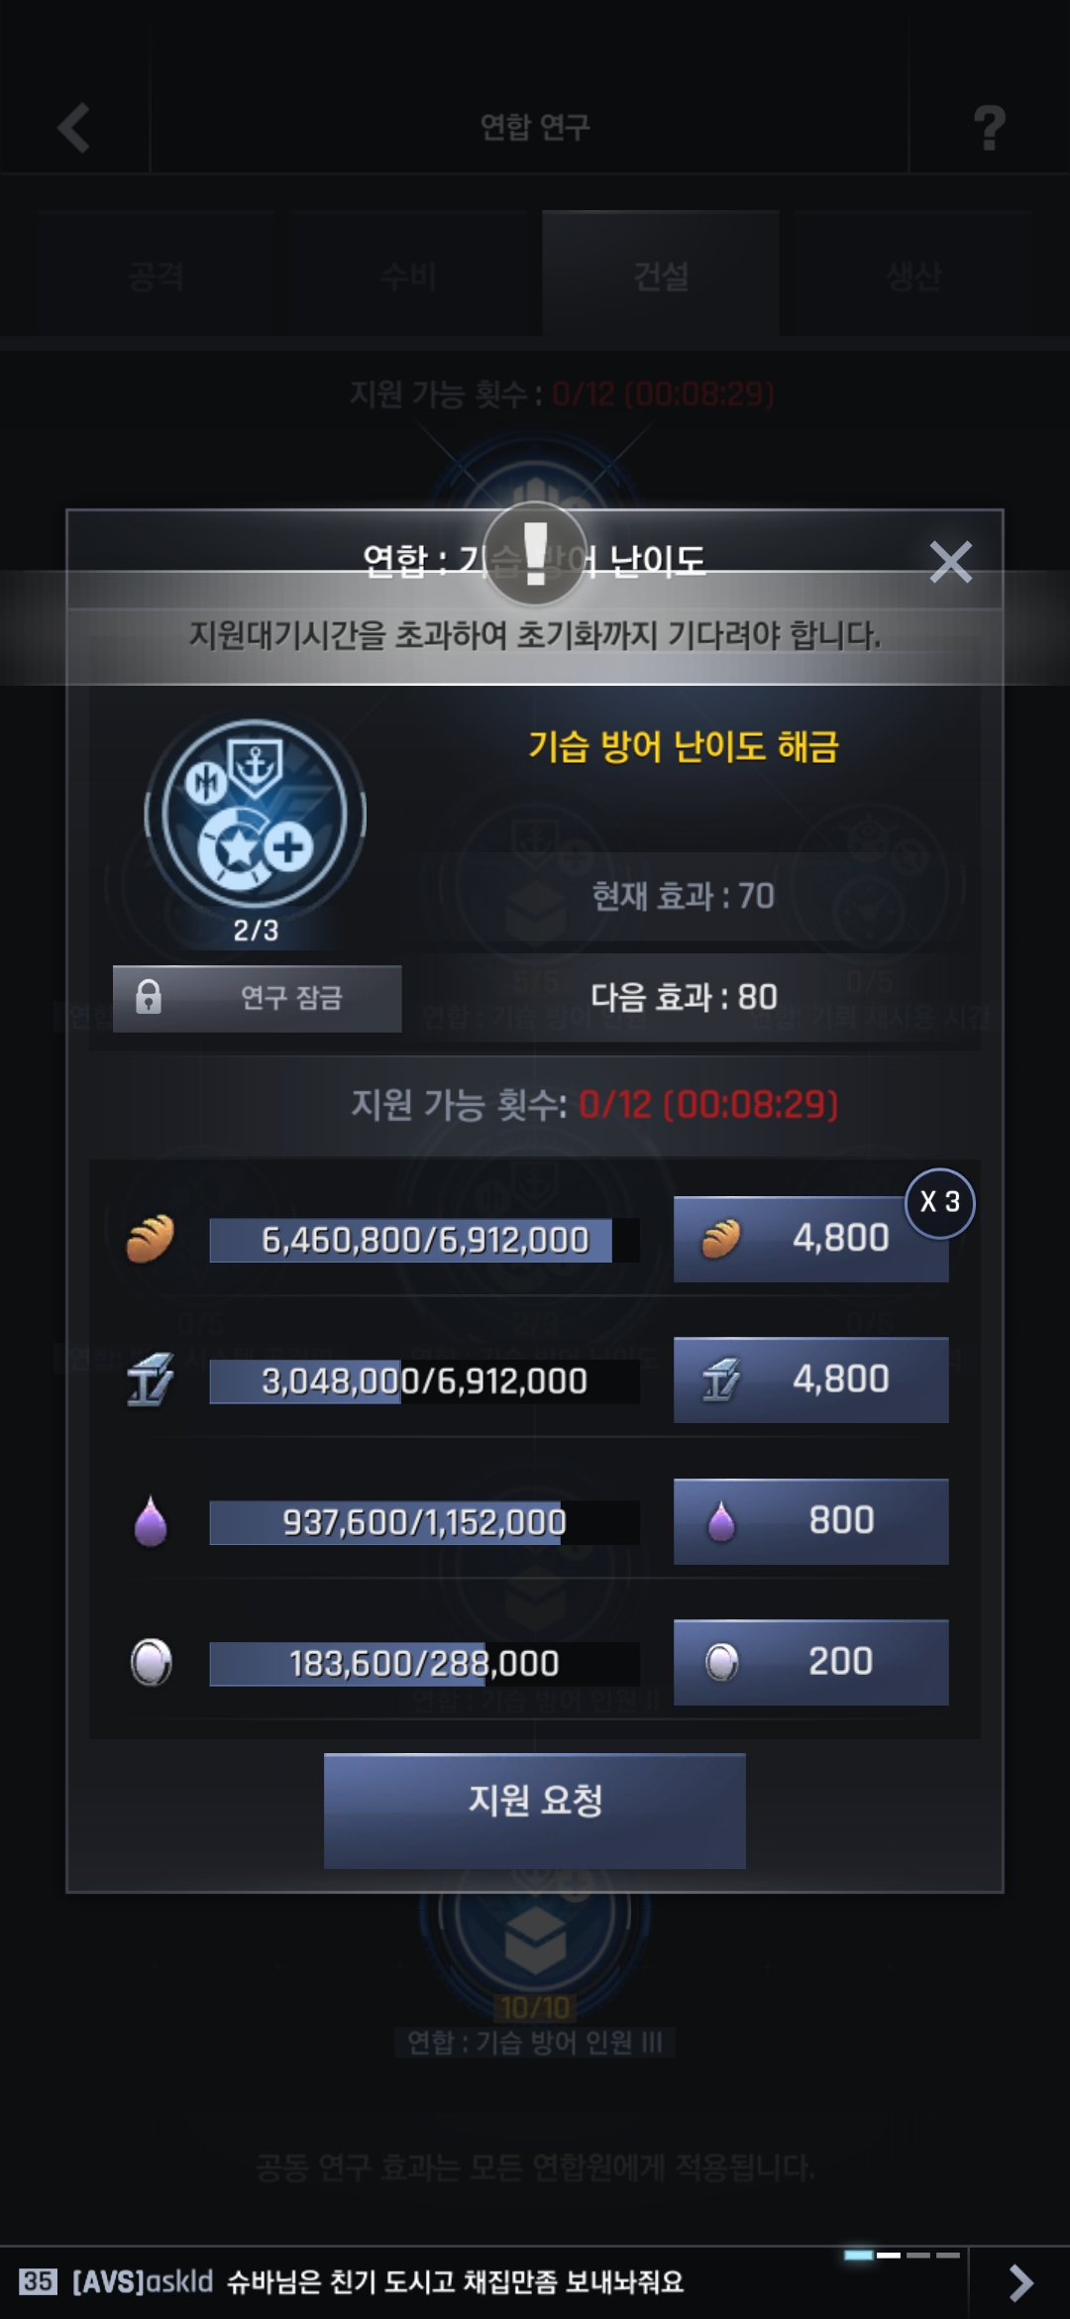Donate 4,800 food with the bread button

810,1238
